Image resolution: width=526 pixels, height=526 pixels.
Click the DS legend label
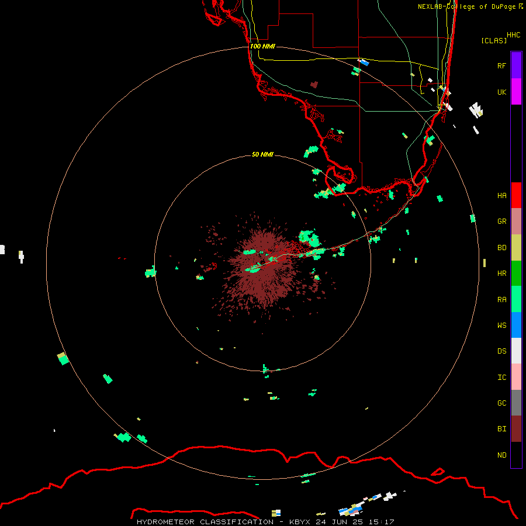pyautogui.click(x=501, y=351)
